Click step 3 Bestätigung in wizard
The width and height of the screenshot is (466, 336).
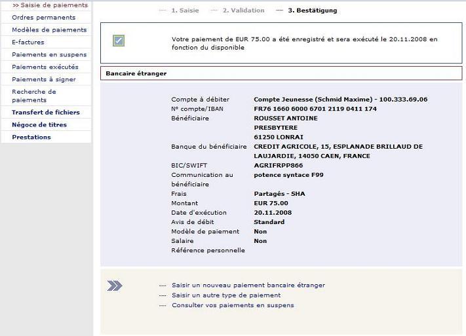click(x=312, y=10)
